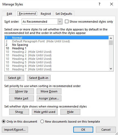Image resolution: width=118 pixels, height=135 pixels.
Task: Switch to the Edit tab
Action: pyautogui.click(x=9, y=14)
